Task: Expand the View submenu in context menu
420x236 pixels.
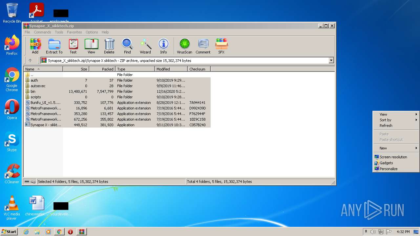Action: [396, 114]
